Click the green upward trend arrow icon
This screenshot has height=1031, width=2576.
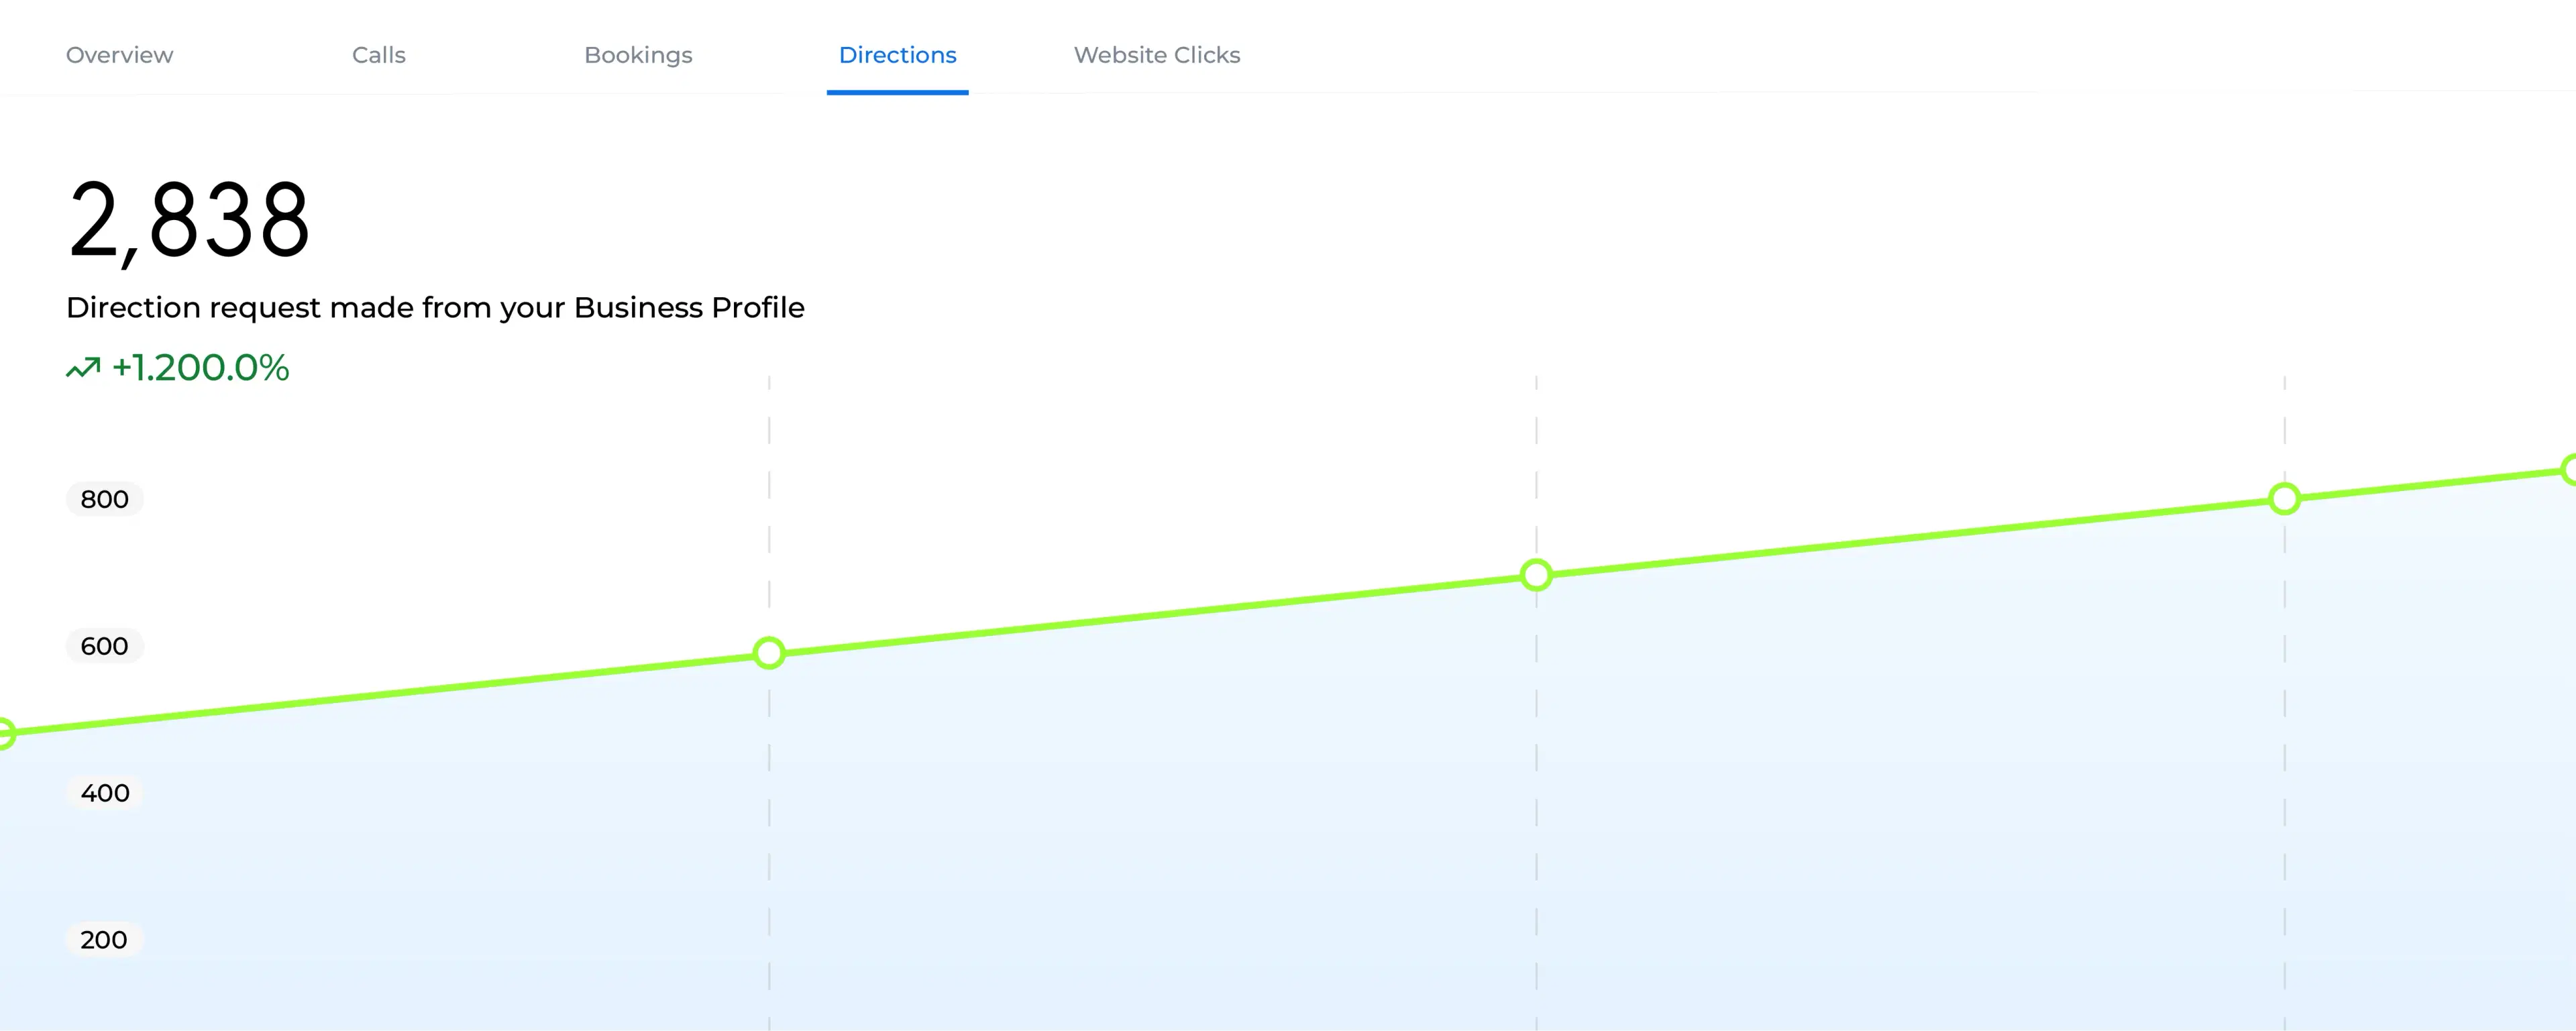click(x=83, y=368)
